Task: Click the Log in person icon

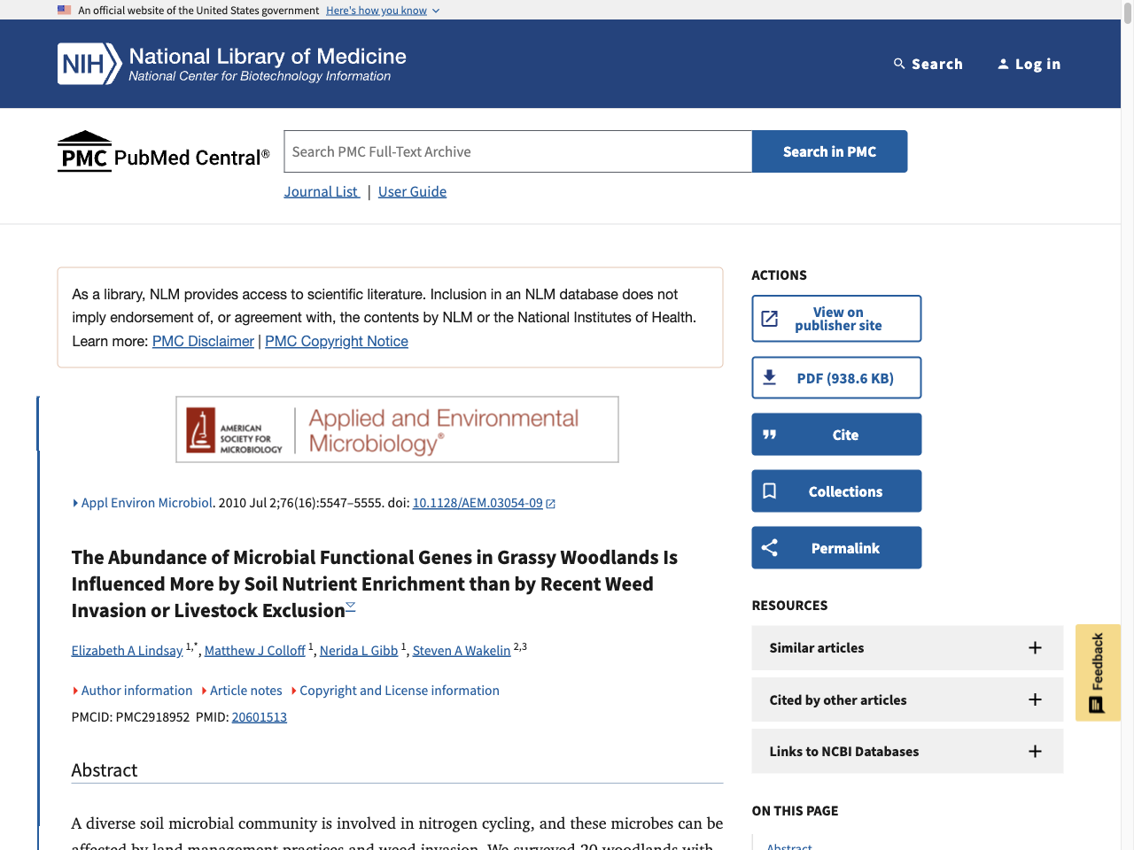Action: pos(1003,63)
